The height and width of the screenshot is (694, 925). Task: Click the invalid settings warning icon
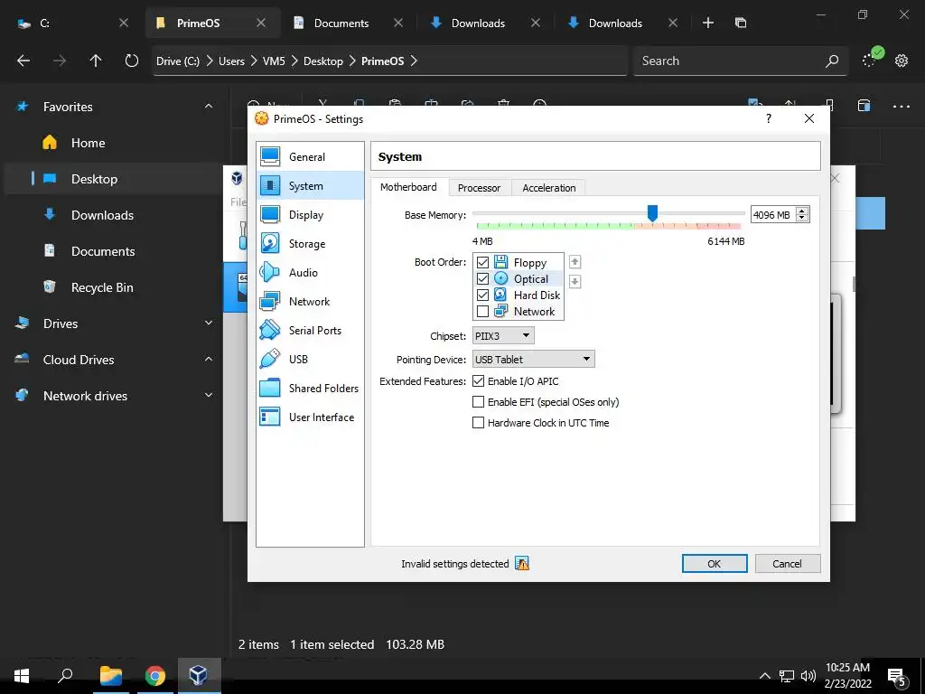point(521,564)
